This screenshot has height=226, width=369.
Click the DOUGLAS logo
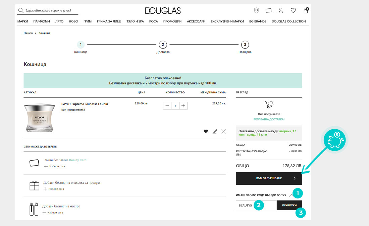tap(163, 11)
